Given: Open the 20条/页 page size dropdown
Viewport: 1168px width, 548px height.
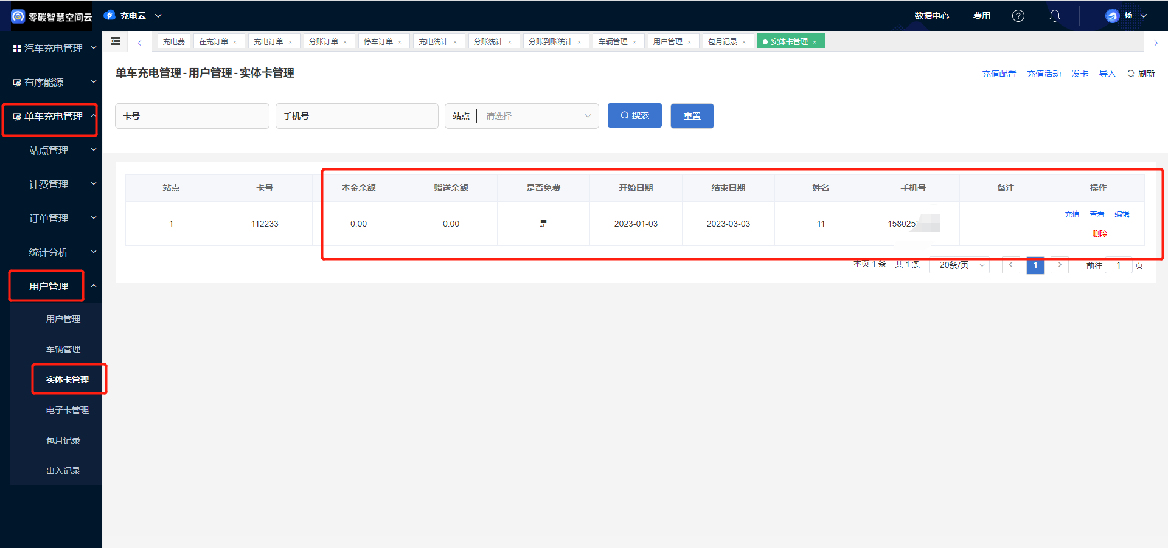Looking at the screenshot, I should coord(959,265).
